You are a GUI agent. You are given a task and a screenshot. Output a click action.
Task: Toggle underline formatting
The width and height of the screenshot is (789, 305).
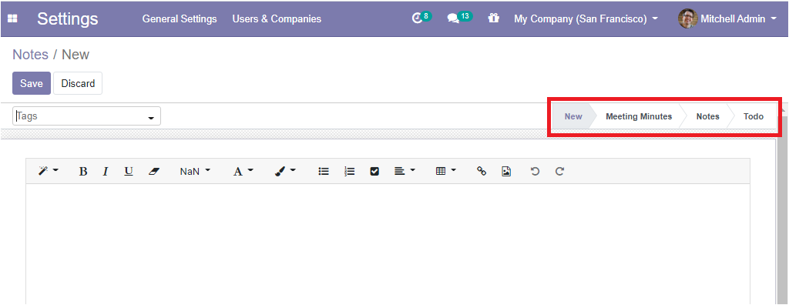click(129, 171)
